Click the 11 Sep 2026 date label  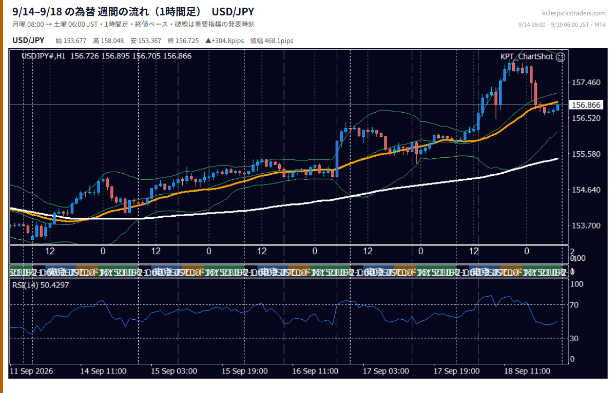point(31,371)
